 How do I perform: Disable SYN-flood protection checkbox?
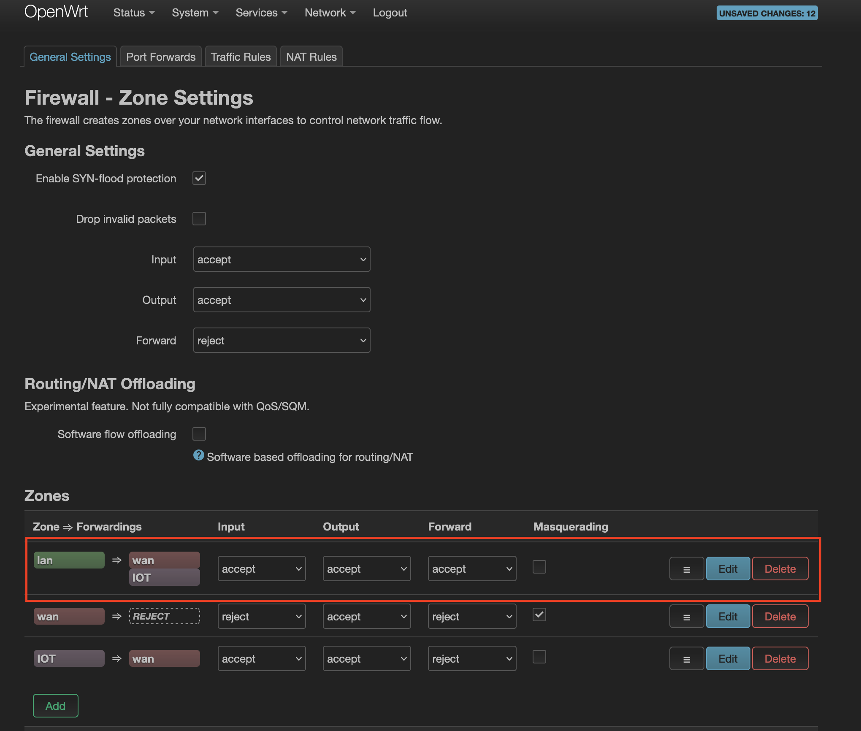click(x=199, y=178)
